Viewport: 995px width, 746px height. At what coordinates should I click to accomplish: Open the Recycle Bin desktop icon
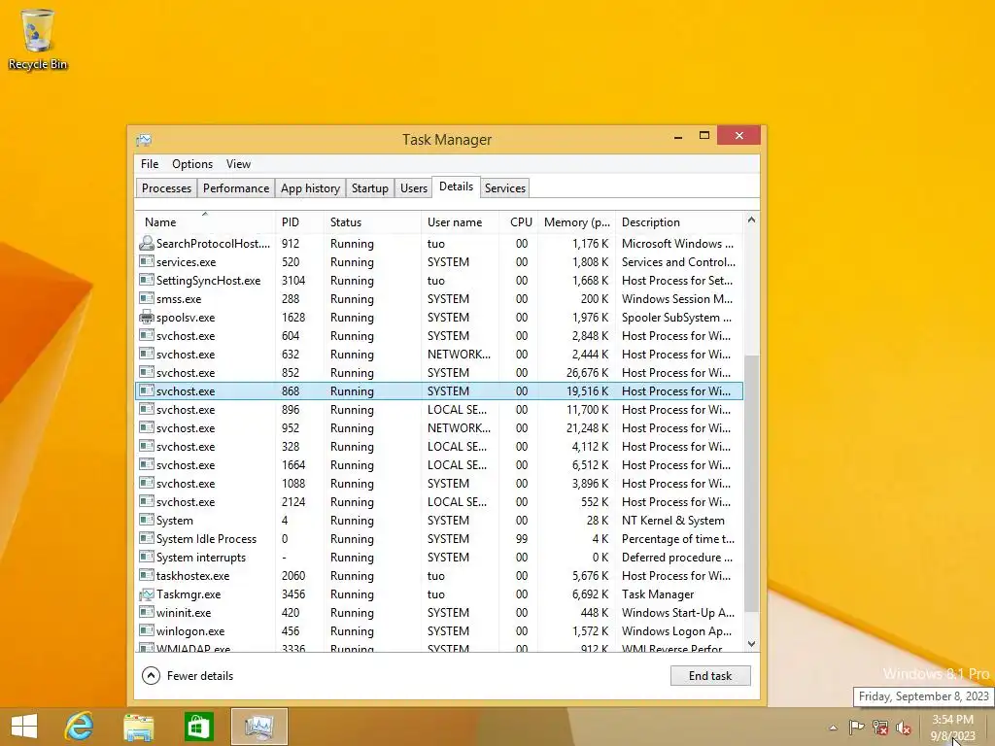(x=37, y=39)
